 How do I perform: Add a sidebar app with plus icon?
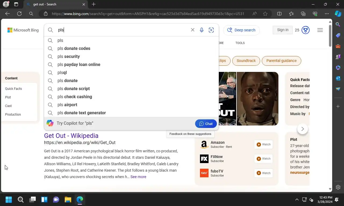pos(338,106)
